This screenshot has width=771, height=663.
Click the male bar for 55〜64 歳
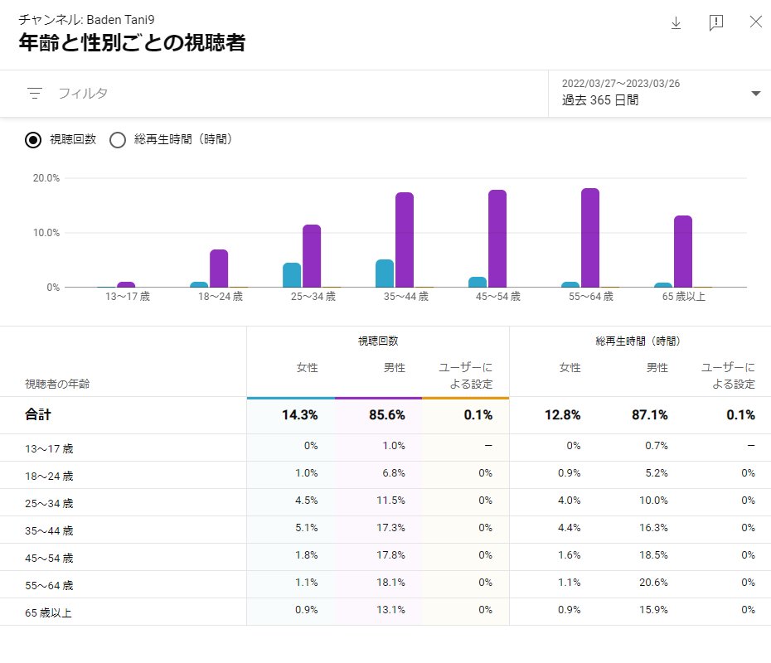tap(590, 238)
